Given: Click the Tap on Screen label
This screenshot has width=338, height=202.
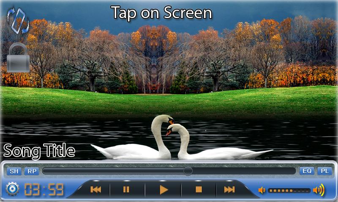Looking at the screenshot, I should (x=161, y=13).
